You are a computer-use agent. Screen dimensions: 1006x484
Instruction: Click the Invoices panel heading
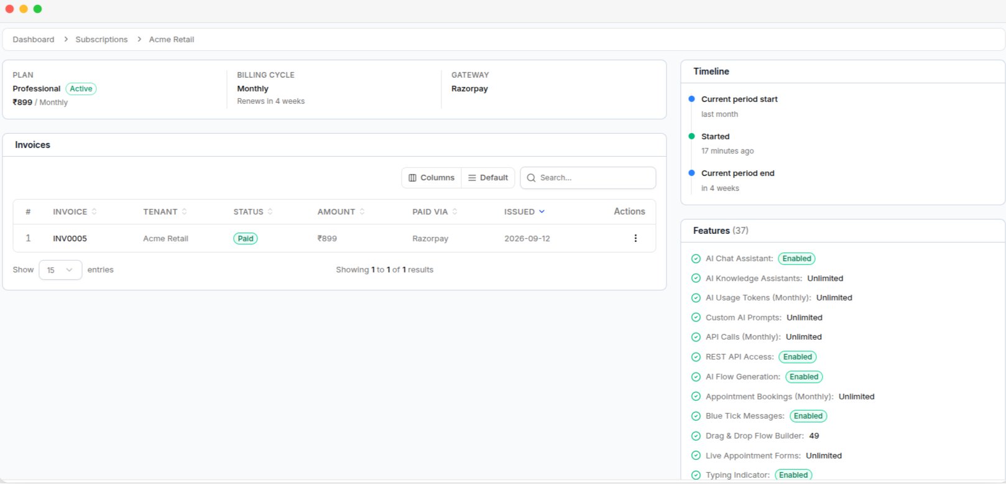(x=32, y=145)
